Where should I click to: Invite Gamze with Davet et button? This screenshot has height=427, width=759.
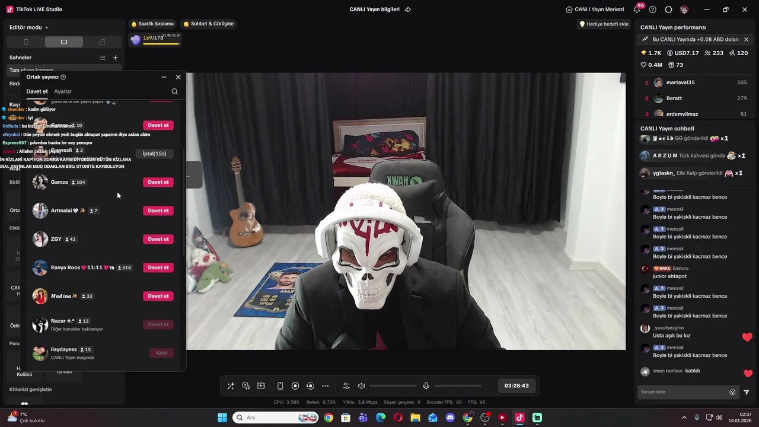158,182
